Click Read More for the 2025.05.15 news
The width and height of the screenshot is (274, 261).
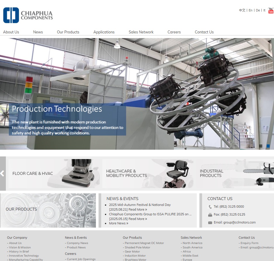click(138, 219)
